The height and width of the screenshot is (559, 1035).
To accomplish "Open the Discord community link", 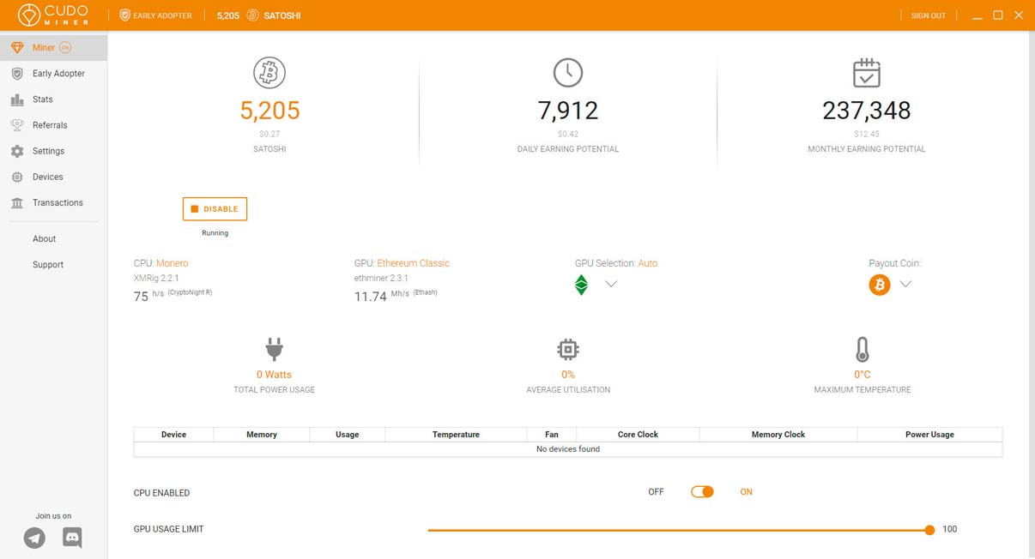I will [x=73, y=538].
